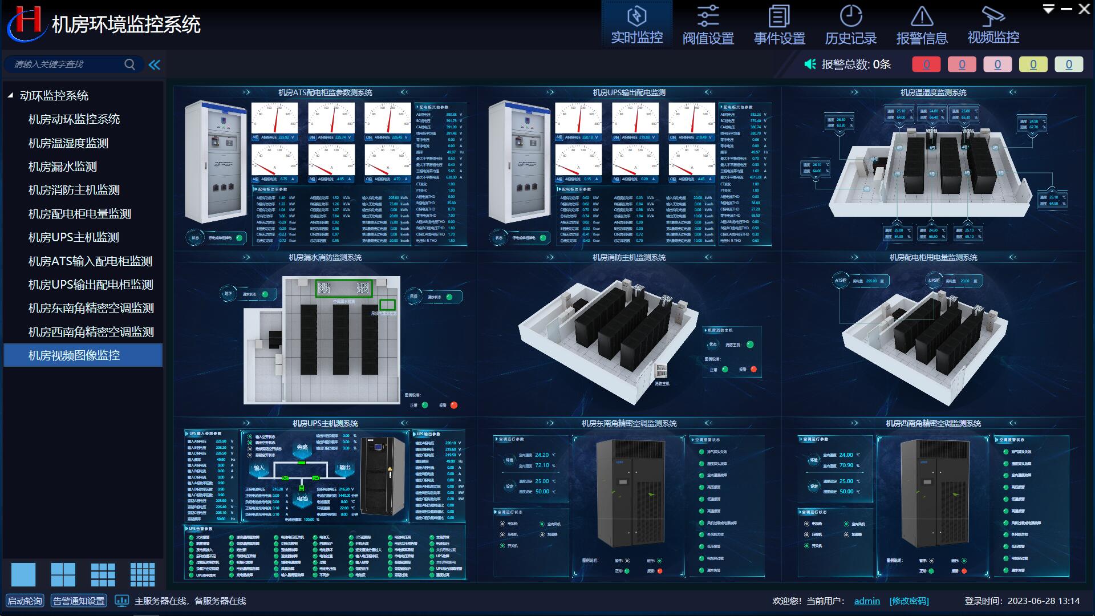Viewport: 1095px width, 616px height.
Task: Open 报警信息 alarm information
Action: tap(922, 25)
